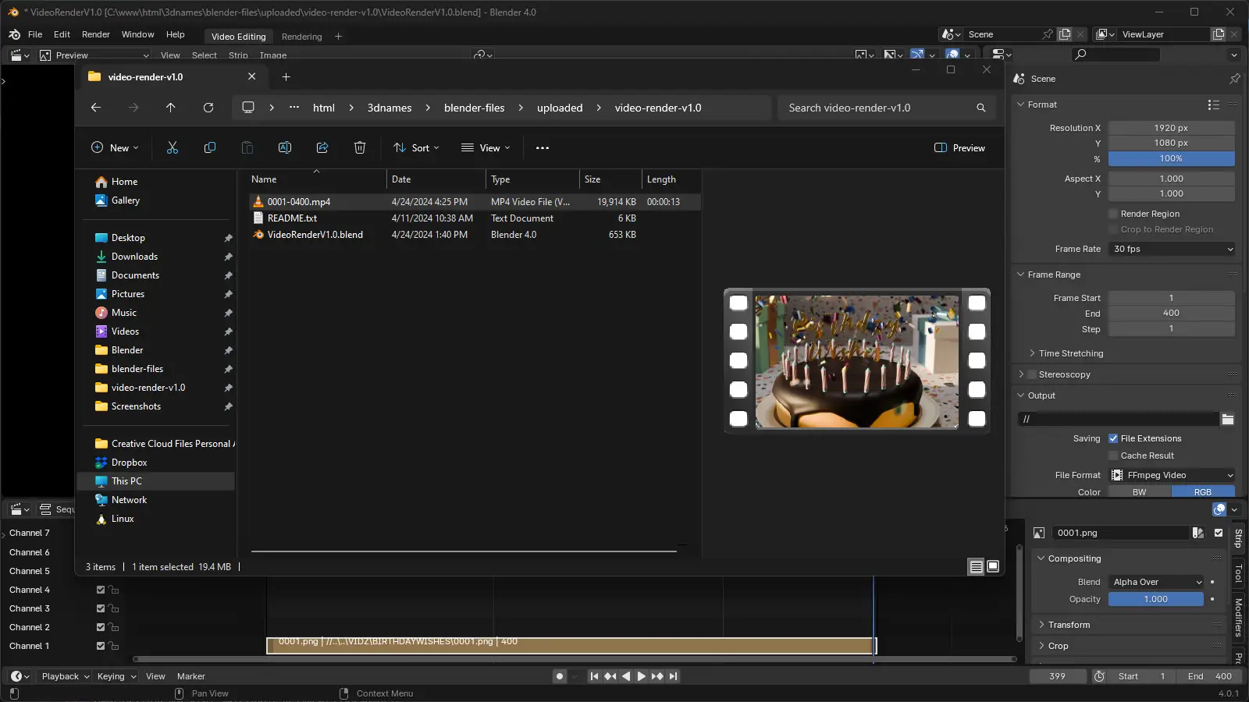Viewport: 1249px width, 702px height.
Task: Play the animation forward
Action: (642, 676)
